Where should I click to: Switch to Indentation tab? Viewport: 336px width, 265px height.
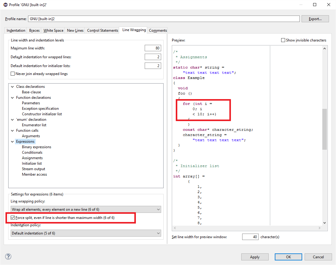tap(16, 30)
